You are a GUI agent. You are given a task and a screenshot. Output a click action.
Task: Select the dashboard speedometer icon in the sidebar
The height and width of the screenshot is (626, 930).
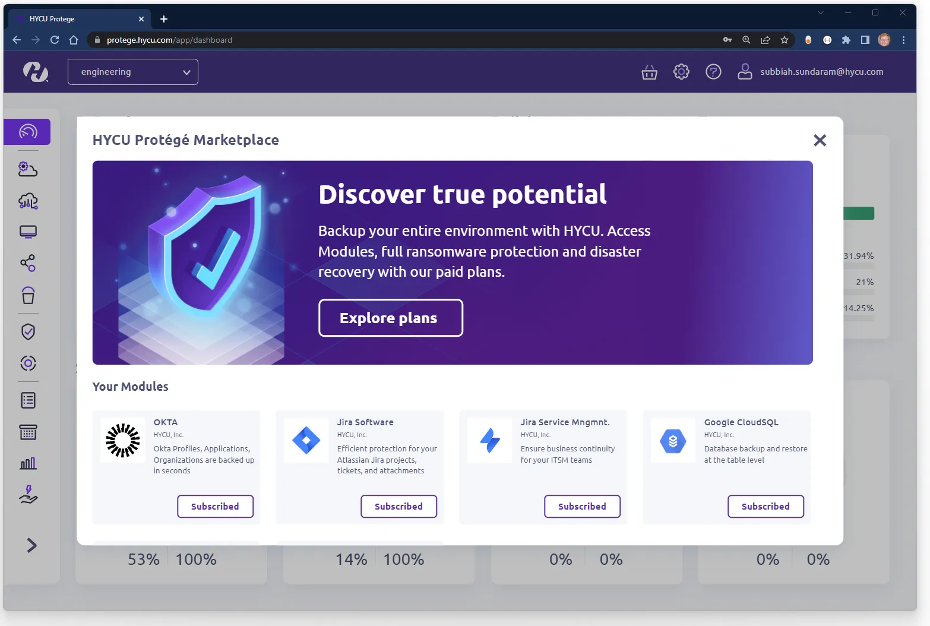pyautogui.click(x=27, y=132)
